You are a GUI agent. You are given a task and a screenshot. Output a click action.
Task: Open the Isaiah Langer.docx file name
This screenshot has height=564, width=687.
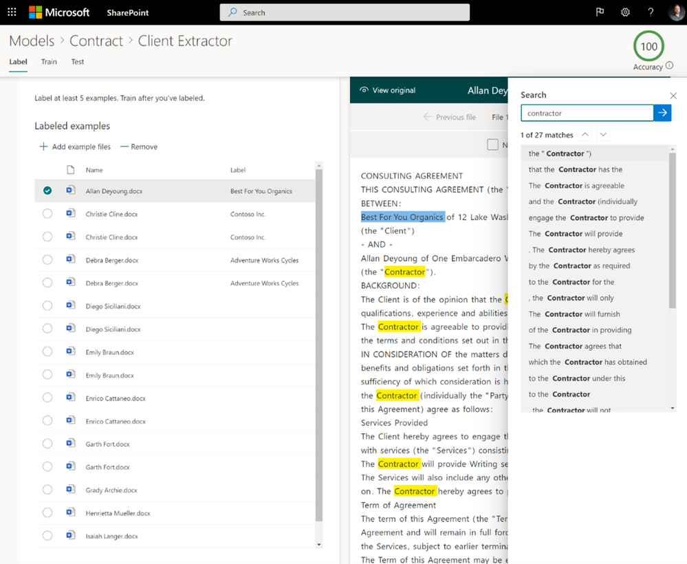point(111,536)
